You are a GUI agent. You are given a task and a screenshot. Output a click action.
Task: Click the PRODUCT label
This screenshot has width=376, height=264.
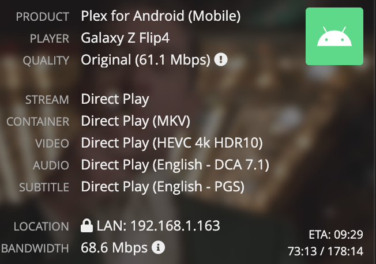click(43, 17)
